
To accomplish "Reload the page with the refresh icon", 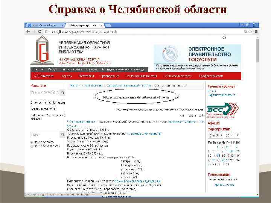I will tap(40, 32).
